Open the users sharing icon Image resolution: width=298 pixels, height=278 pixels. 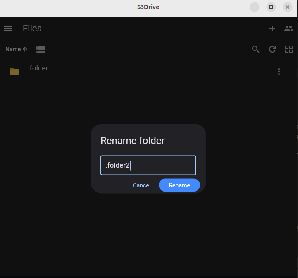(x=288, y=29)
